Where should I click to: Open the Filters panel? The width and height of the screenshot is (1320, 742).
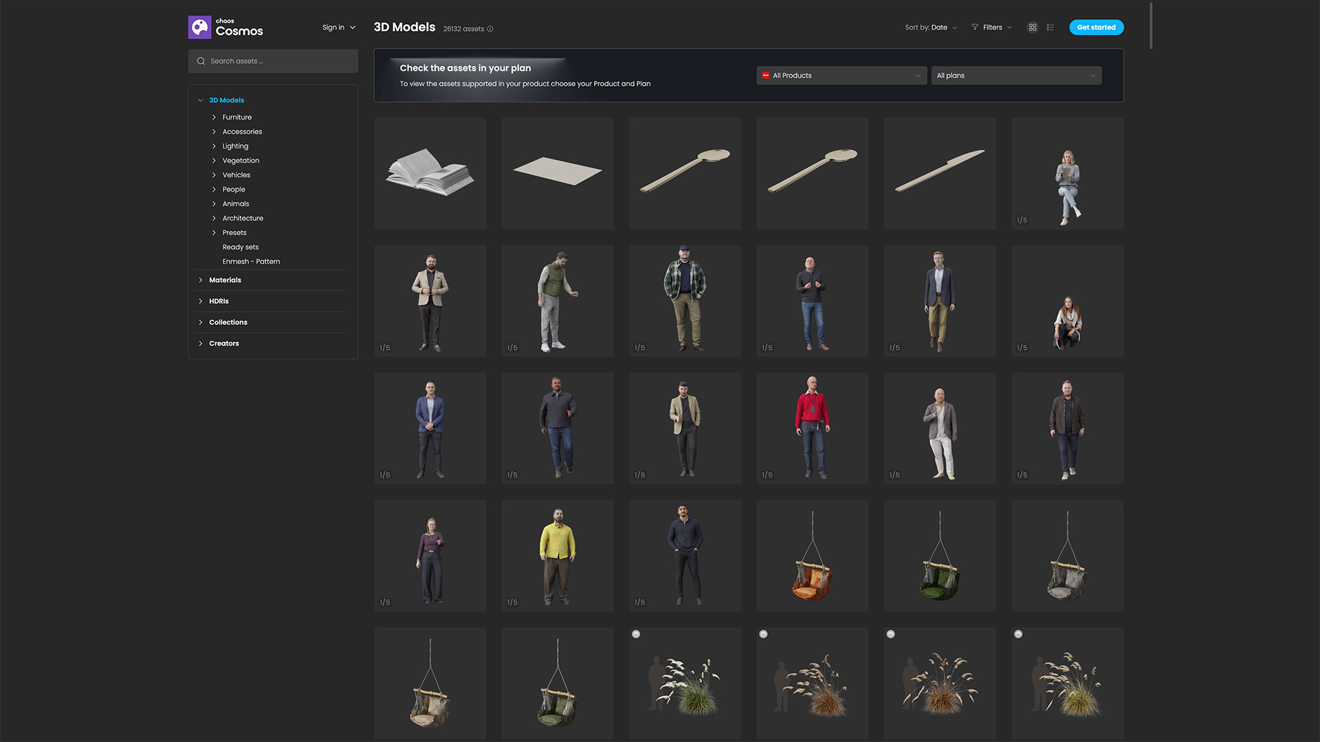click(993, 27)
